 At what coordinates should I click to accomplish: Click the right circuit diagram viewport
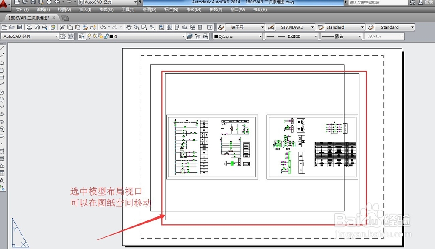pyautogui.click(x=312, y=147)
